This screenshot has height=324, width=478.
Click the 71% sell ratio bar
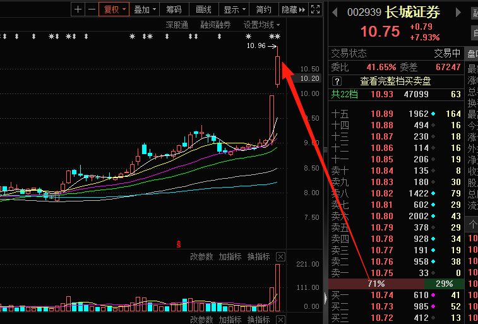[x=376, y=284]
